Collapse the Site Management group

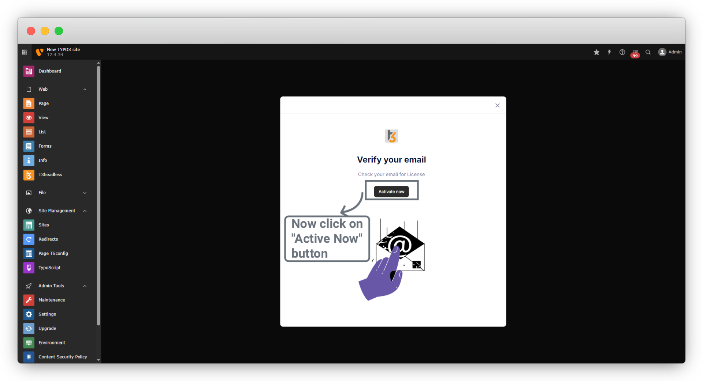[85, 211]
